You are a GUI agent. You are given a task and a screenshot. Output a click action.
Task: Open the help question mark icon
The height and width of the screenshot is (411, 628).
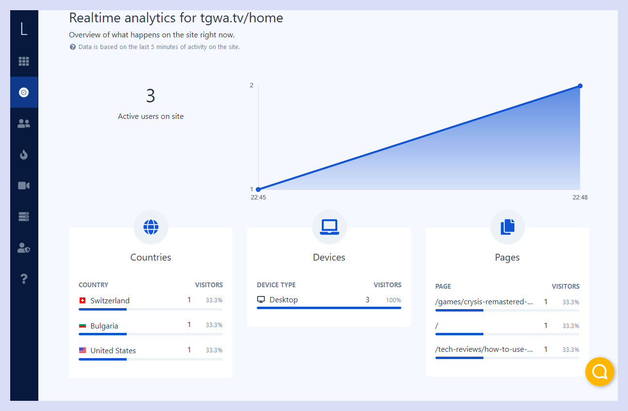pyautogui.click(x=24, y=279)
